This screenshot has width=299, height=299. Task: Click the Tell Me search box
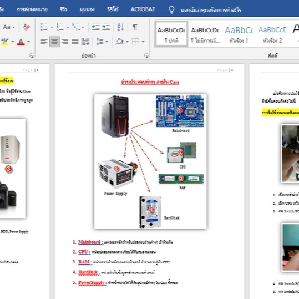(x=211, y=9)
